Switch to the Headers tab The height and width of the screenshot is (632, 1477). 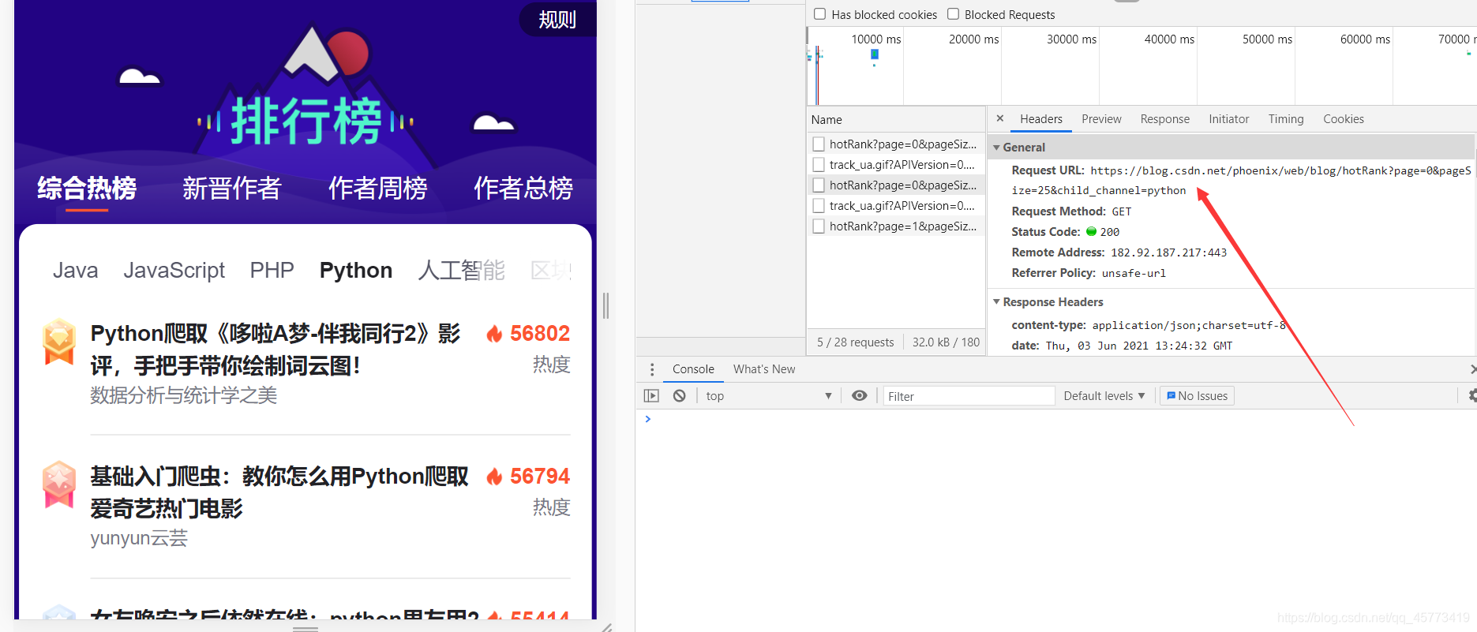point(1040,119)
